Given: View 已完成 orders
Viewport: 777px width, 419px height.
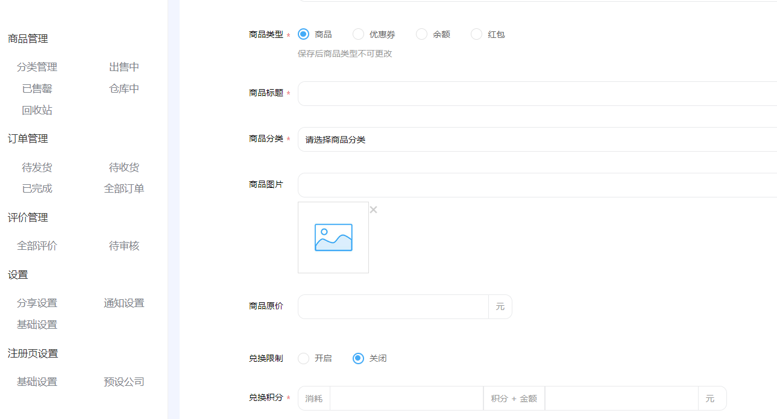Looking at the screenshot, I should [x=37, y=188].
